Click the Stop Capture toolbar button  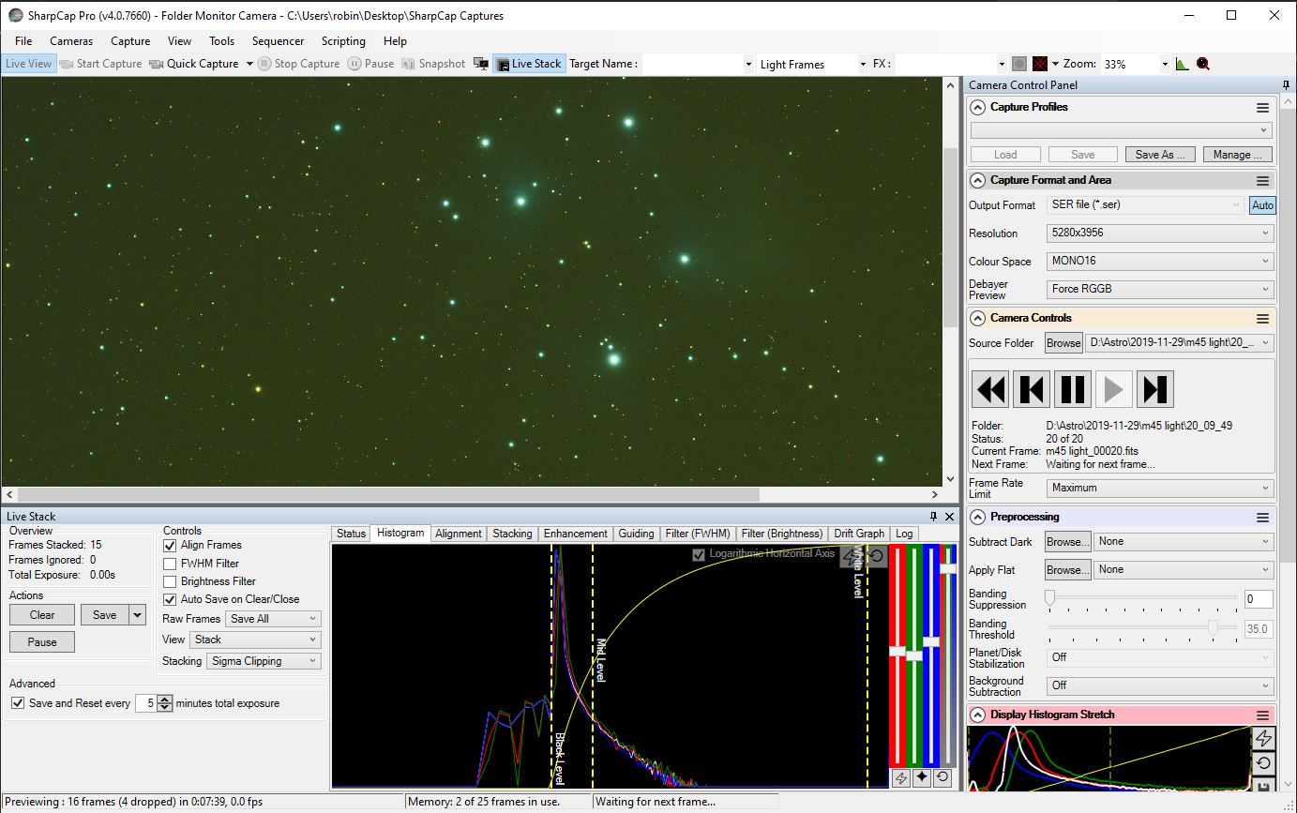298,64
